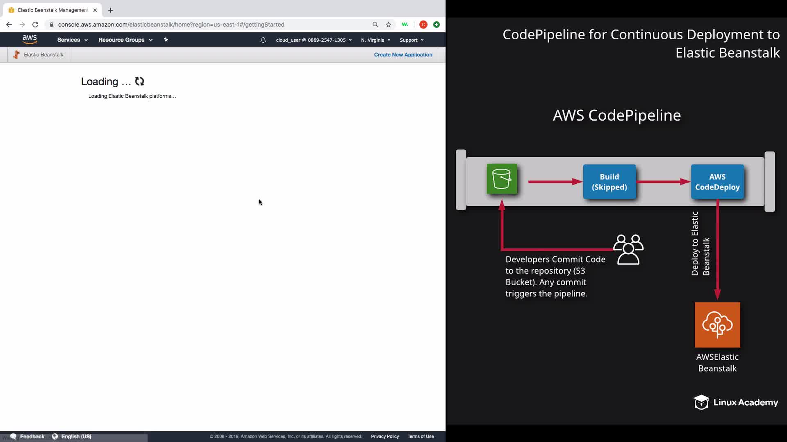Screen dimensions: 787x442
Task: Click the browser address bar URL
Action: (x=171, y=25)
